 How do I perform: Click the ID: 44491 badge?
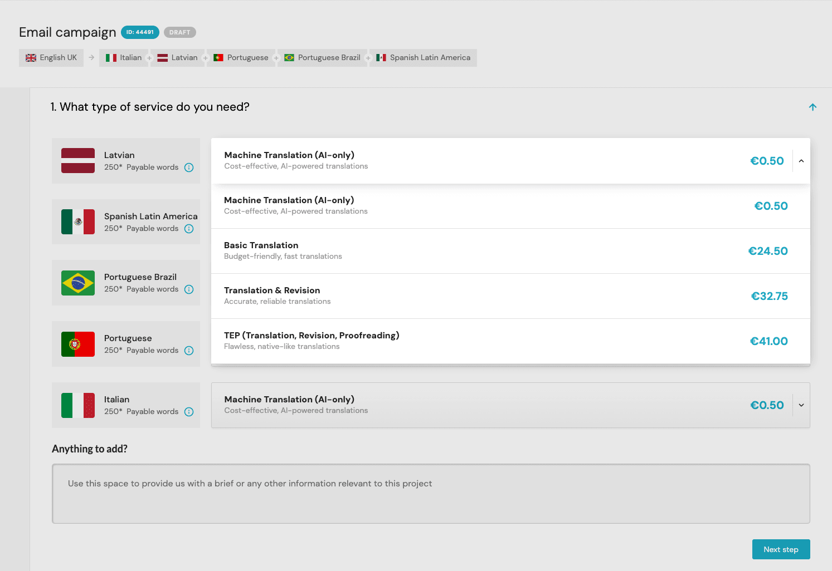[x=140, y=32]
